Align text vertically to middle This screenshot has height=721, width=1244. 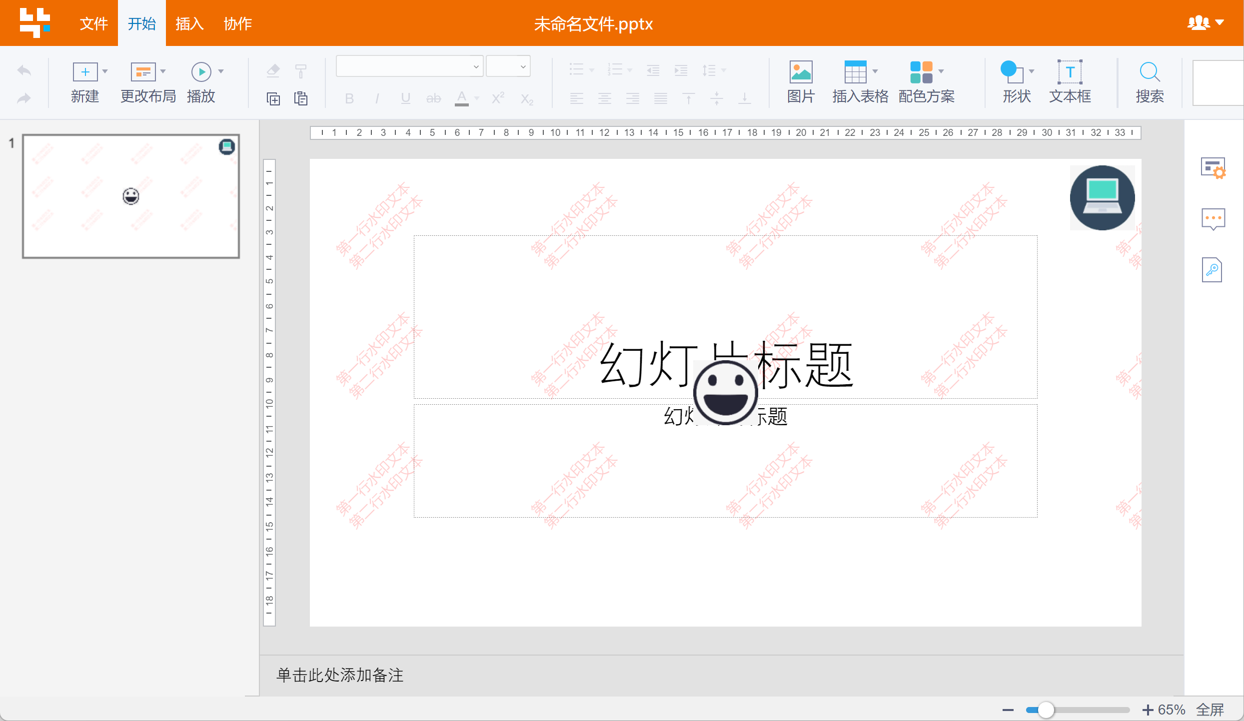[717, 98]
